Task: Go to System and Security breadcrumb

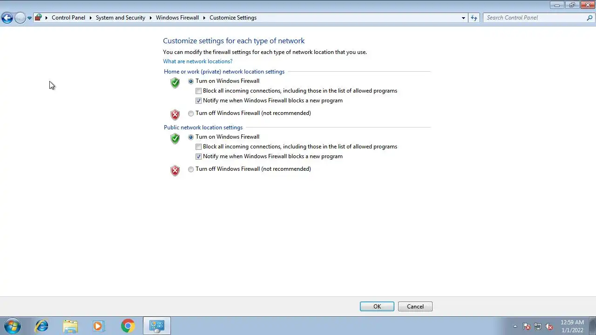Action: click(121, 18)
